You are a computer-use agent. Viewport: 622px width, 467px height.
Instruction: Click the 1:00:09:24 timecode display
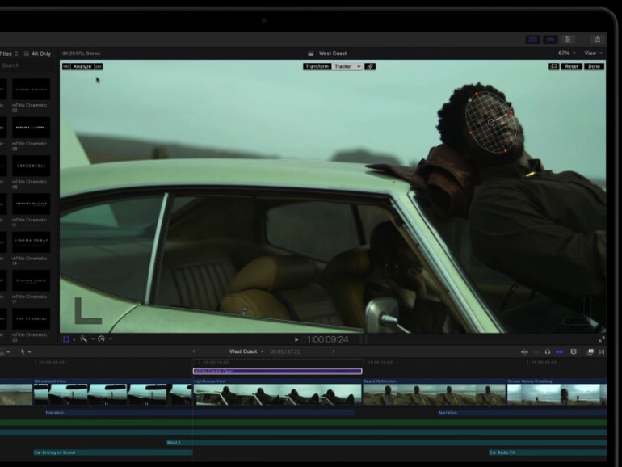(x=327, y=339)
